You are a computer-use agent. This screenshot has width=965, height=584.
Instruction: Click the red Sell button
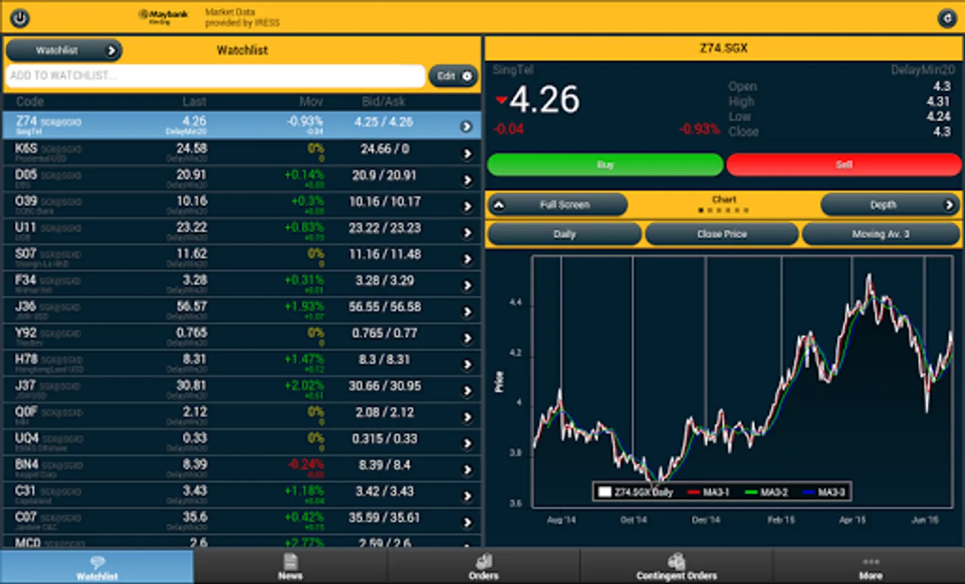pyautogui.click(x=844, y=165)
